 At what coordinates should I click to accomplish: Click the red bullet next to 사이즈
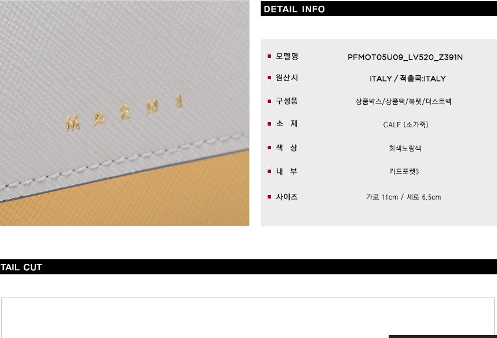[x=269, y=197]
